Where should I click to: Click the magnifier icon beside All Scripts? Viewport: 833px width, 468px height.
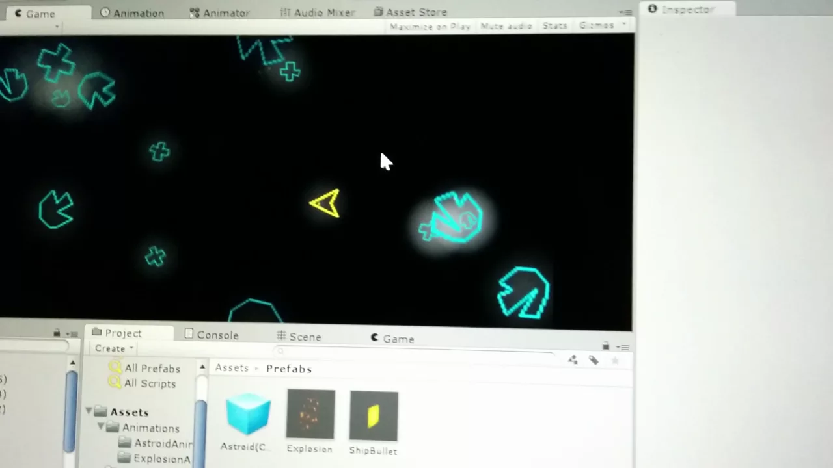(115, 382)
